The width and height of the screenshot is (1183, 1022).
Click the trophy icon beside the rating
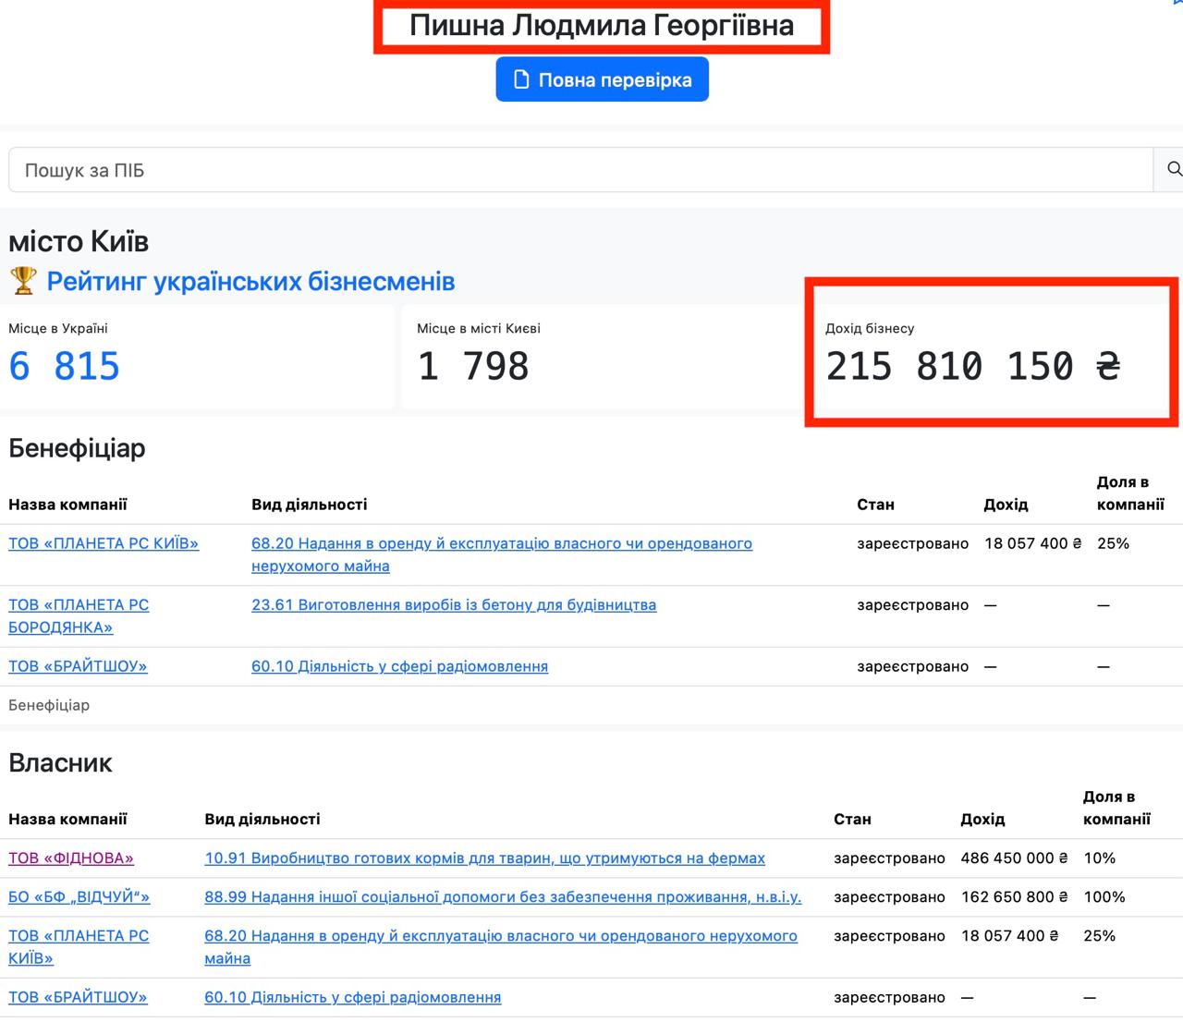(23, 281)
